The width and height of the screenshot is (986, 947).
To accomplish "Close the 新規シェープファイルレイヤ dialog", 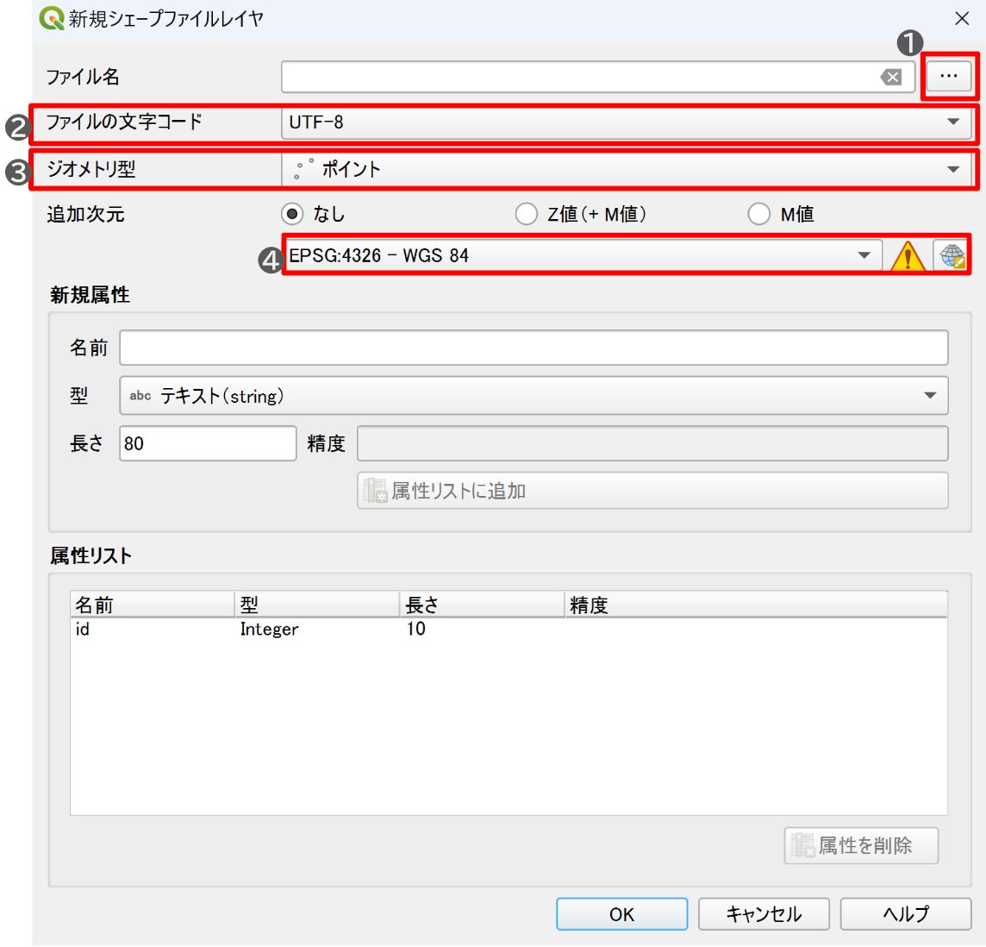I will coord(962,18).
